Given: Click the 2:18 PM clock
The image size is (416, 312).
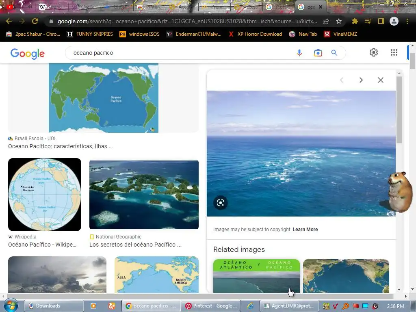Looking at the screenshot, I should click(396, 306).
